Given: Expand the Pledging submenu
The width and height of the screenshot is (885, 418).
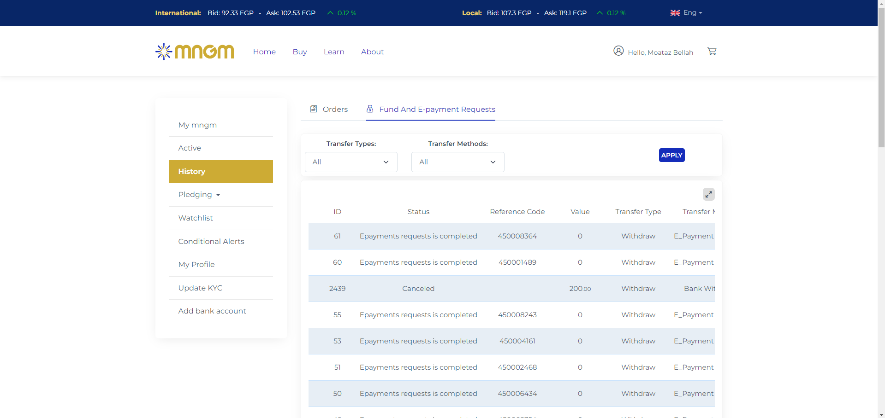Looking at the screenshot, I should click(199, 195).
